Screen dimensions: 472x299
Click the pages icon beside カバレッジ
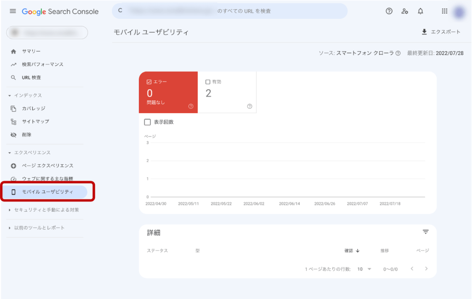click(13, 108)
